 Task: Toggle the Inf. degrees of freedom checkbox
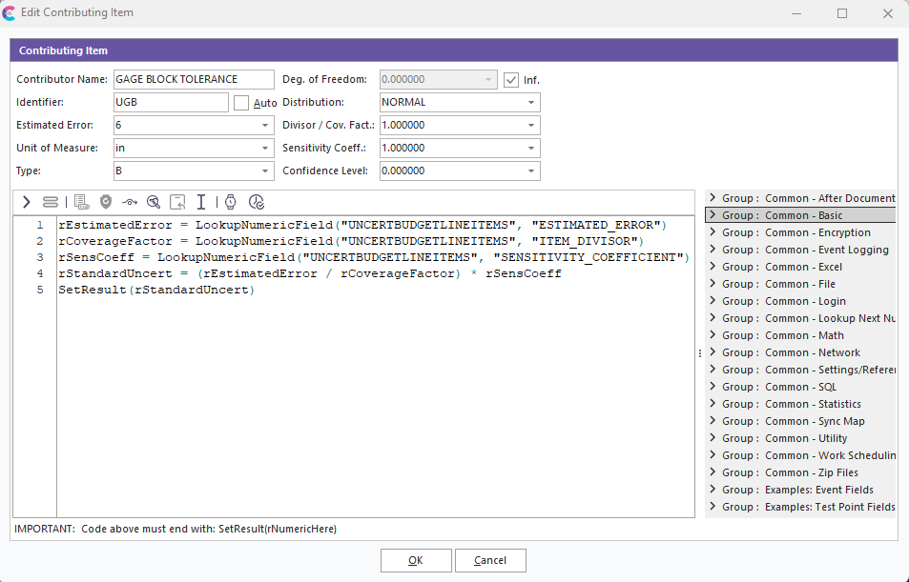pos(511,80)
